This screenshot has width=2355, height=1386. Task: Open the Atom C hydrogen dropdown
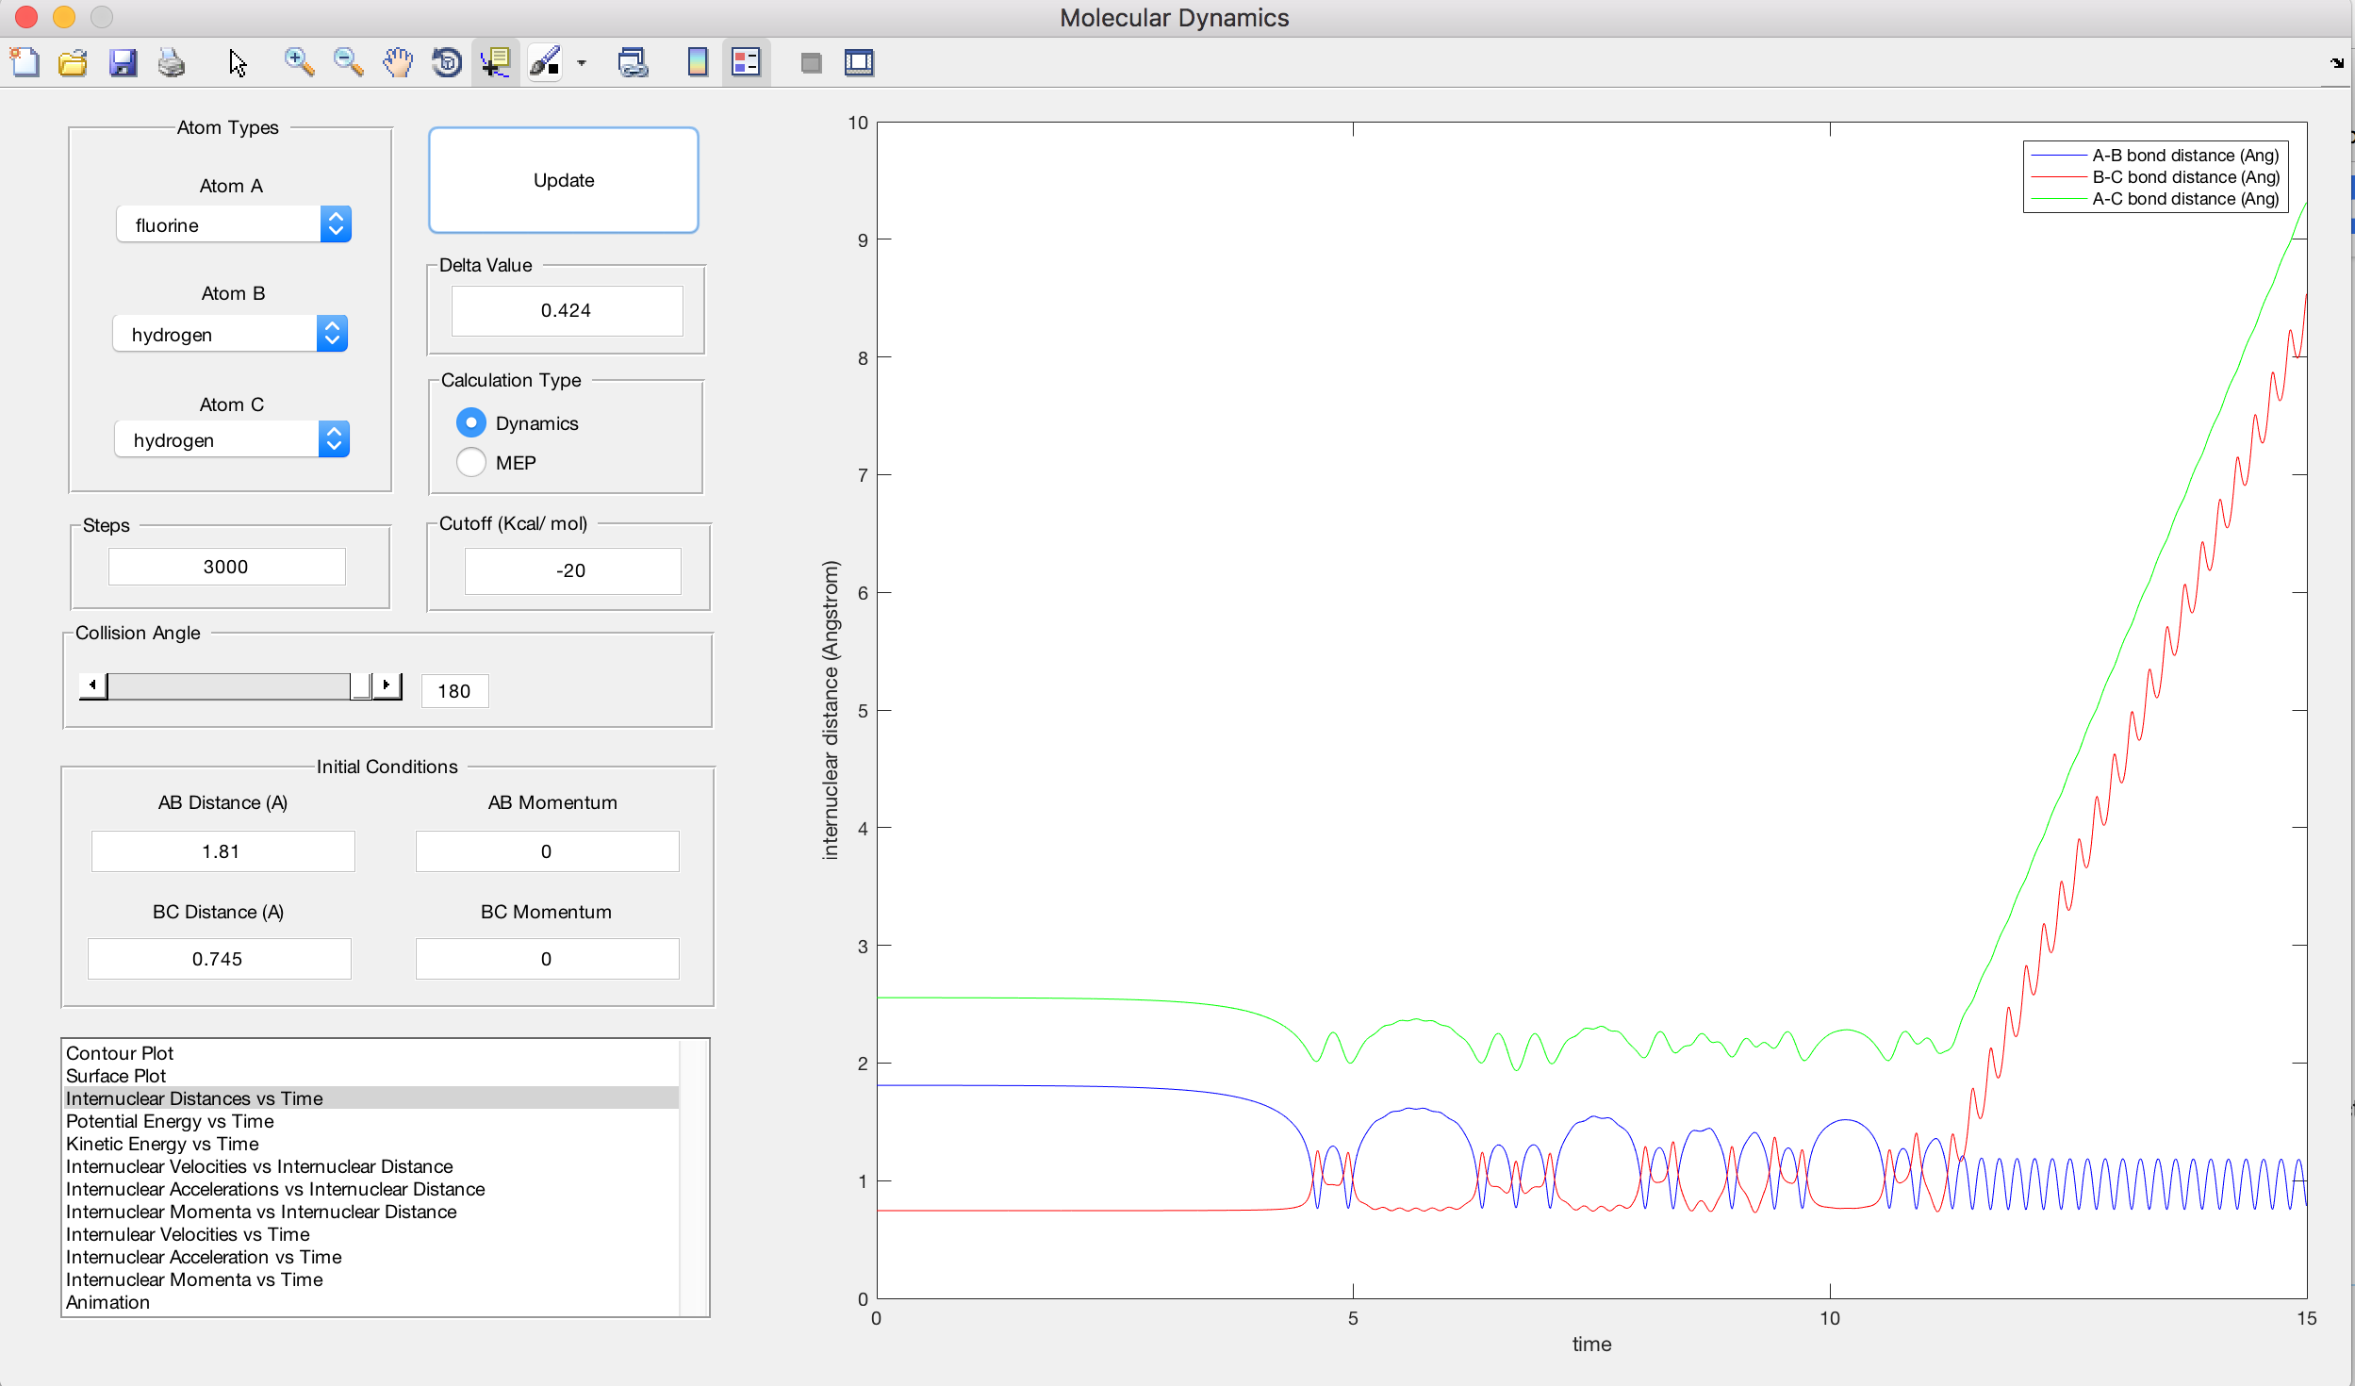pyautogui.click(x=232, y=439)
